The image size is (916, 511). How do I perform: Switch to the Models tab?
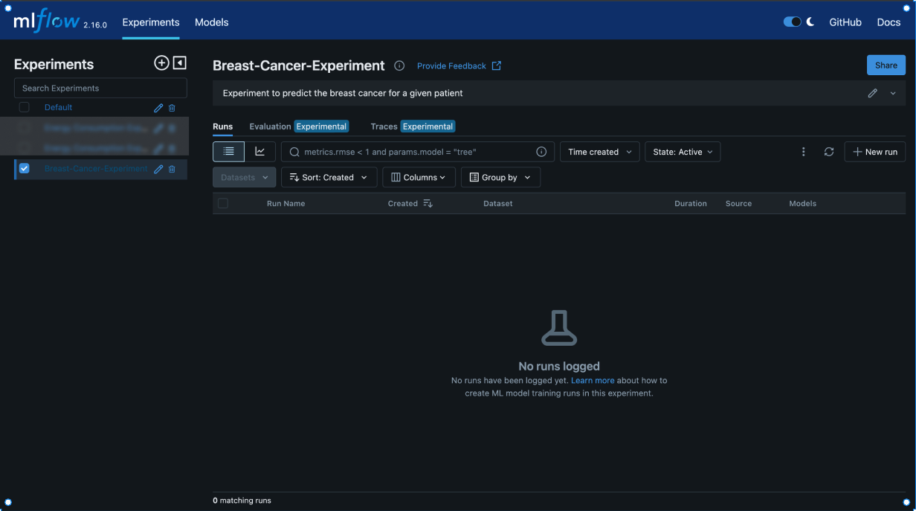pos(211,22)
